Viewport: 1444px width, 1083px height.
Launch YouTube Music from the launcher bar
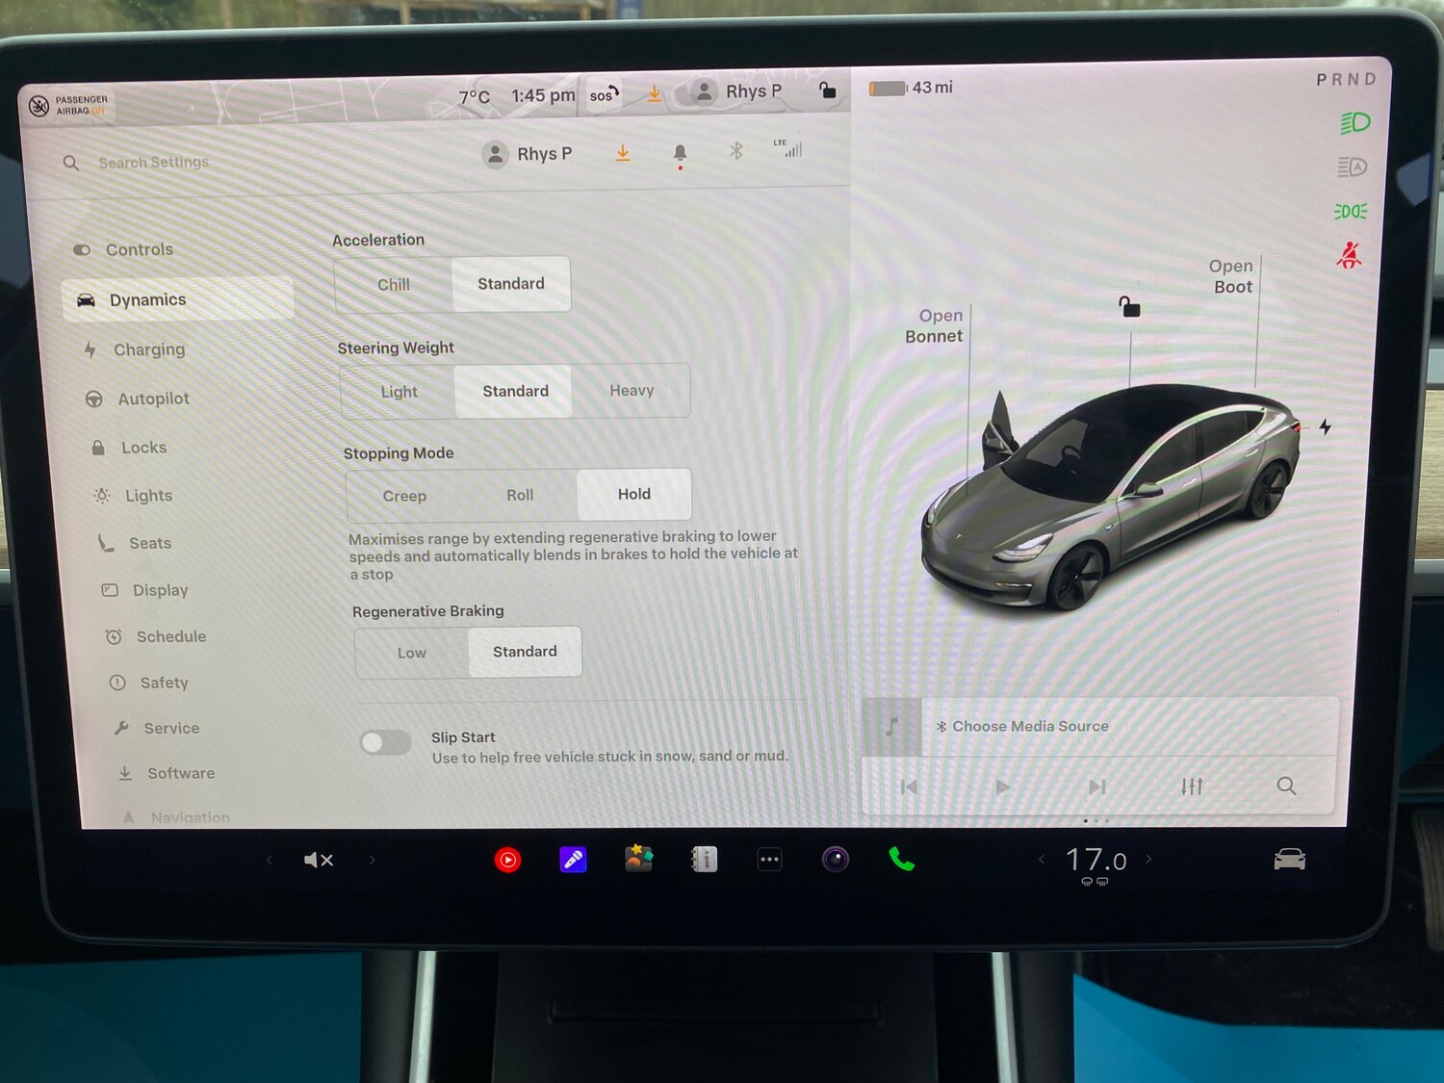[507, 859]
